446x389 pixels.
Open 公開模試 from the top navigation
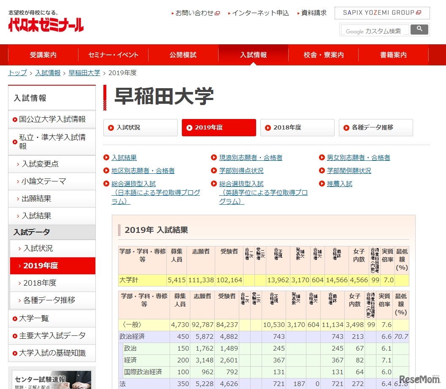[x=183, y=54]
